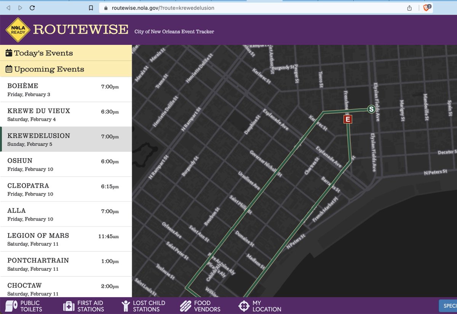Image resolution: width=457 pixels, height=314 pixels.
Task: Show First Aid Stations on map
Action: click(x=83, y=306)
